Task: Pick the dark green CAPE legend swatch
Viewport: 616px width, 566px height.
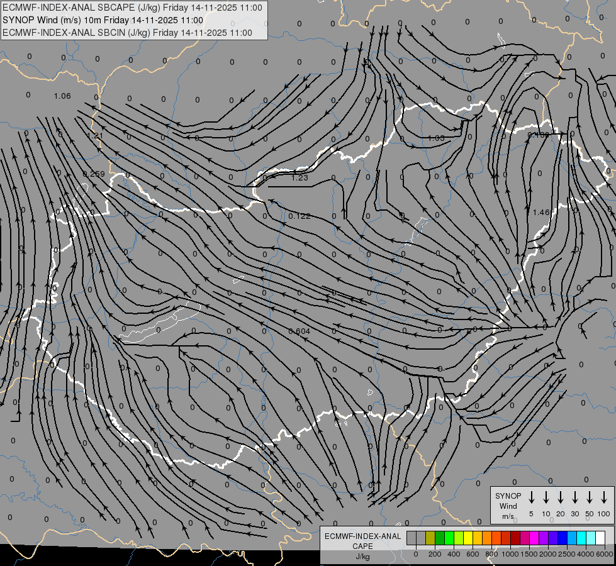Action: pyautogui.click(x=440, y=538)
